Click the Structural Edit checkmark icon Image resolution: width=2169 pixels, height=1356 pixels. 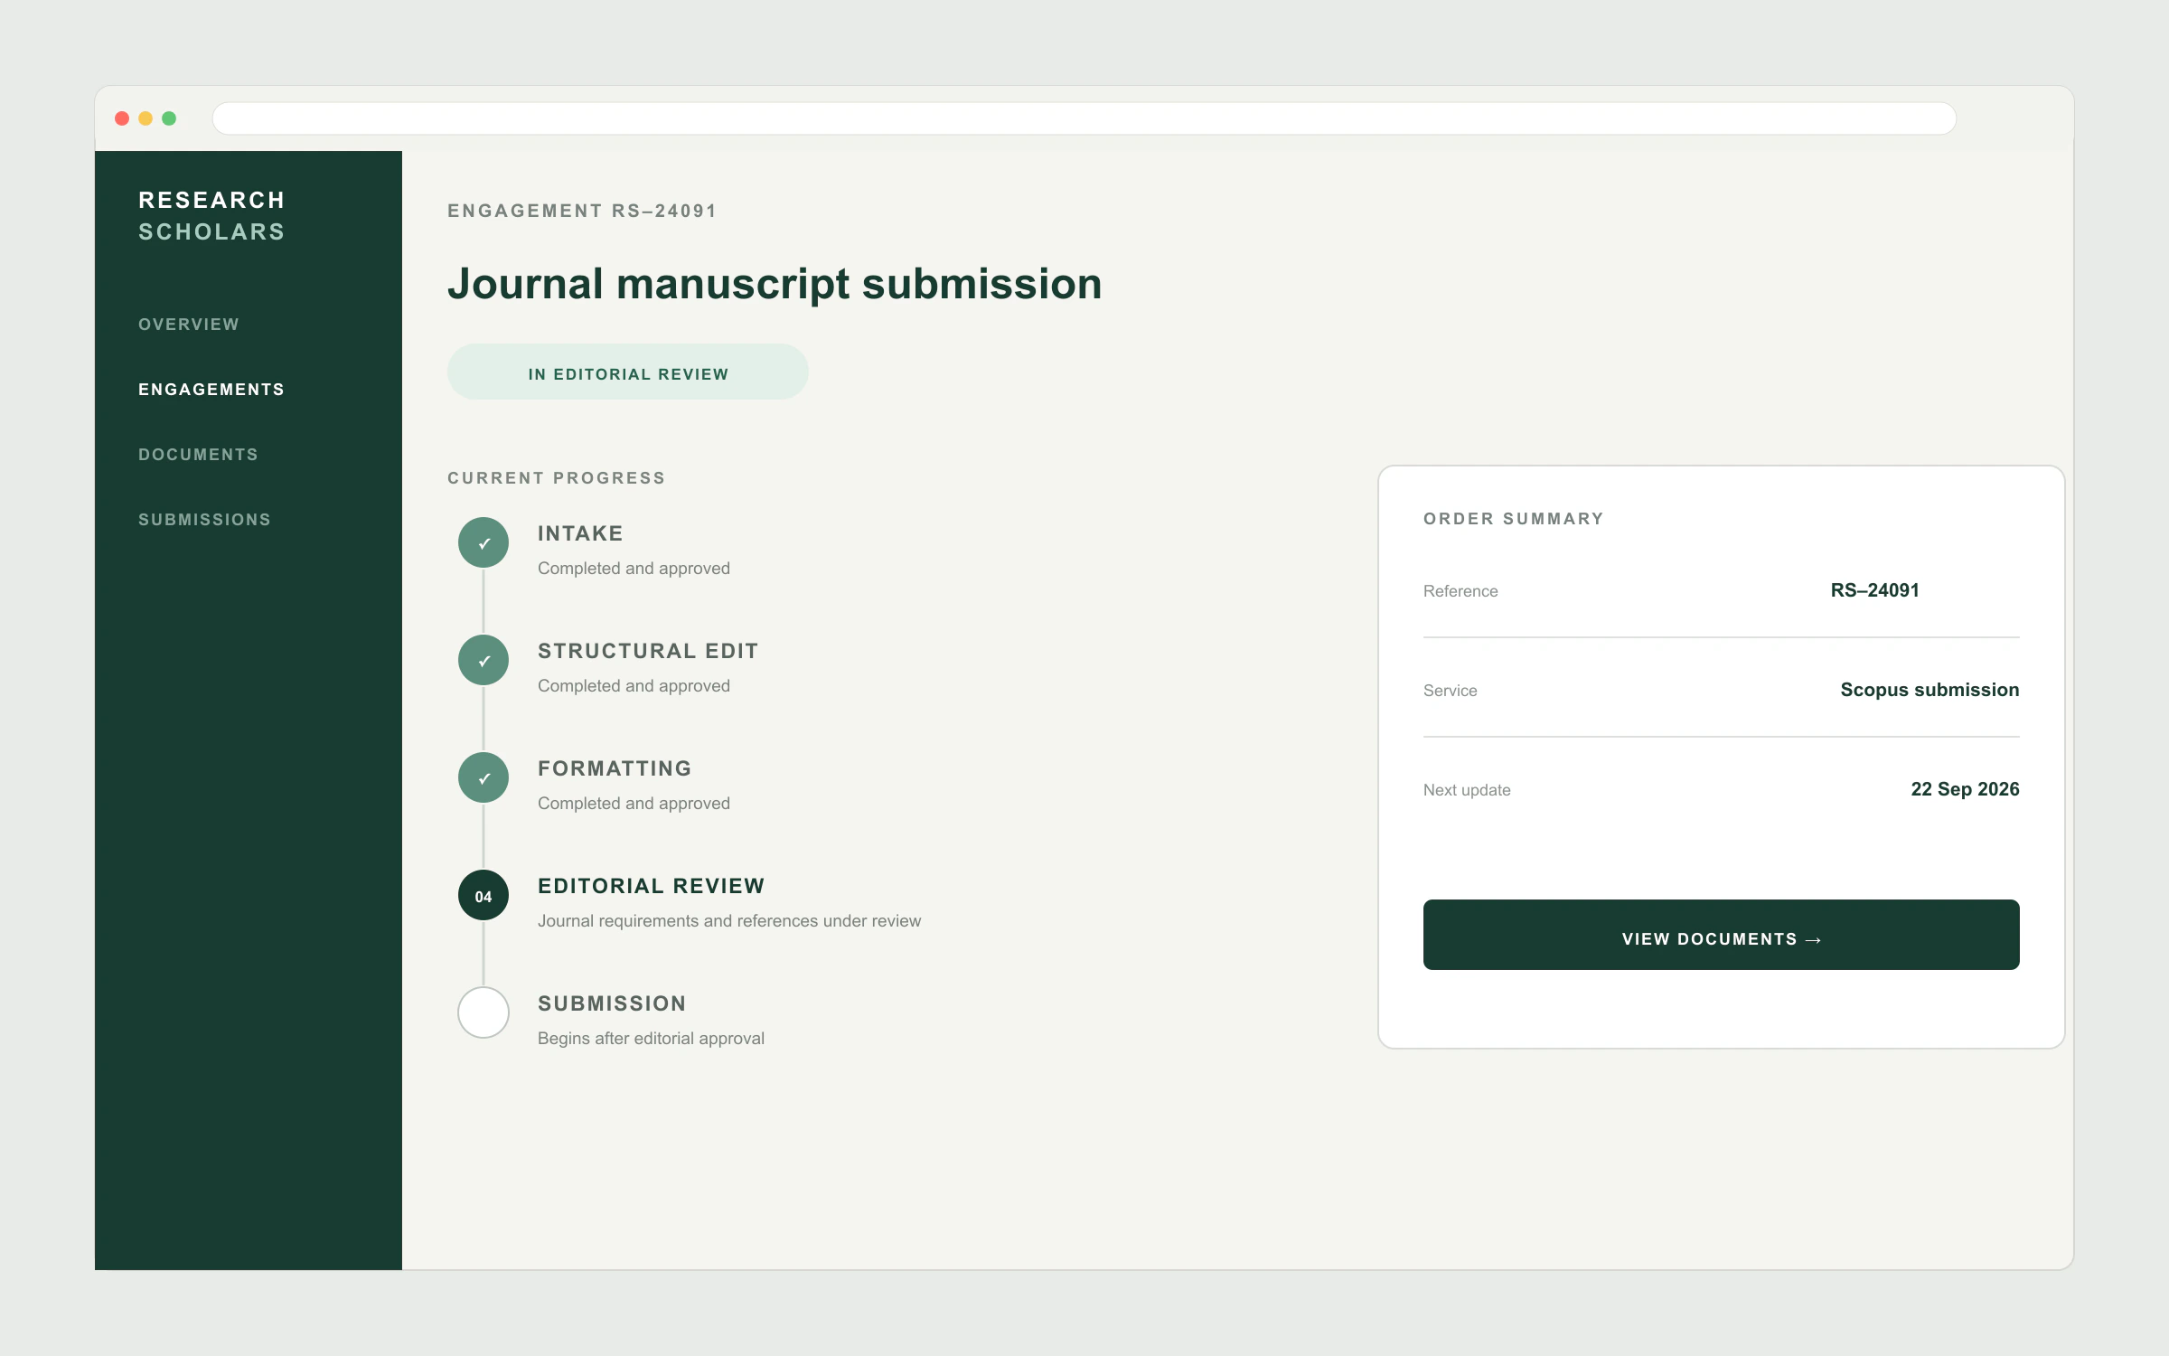[x=484, y=660]
